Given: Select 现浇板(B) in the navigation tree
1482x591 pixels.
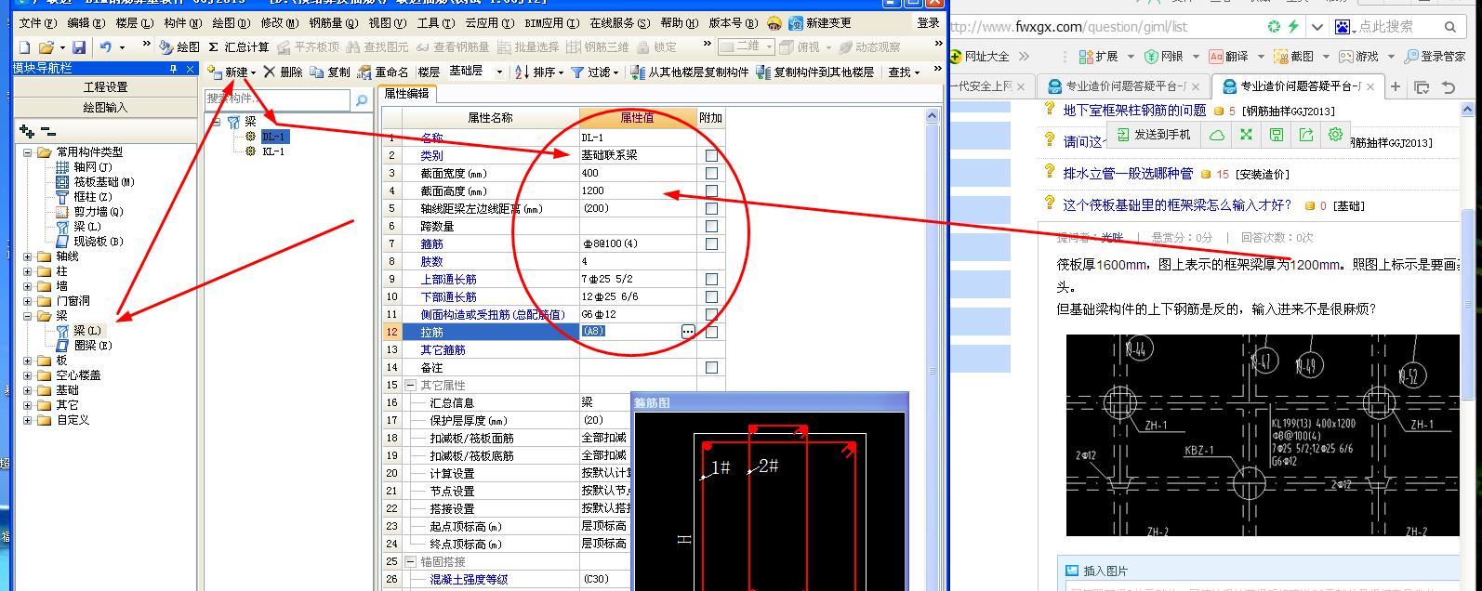Looking at the screenshot, I should click(90, 241).
